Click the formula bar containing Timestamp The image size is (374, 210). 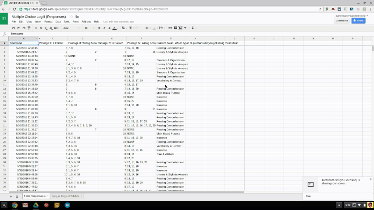tap(191, 34)
